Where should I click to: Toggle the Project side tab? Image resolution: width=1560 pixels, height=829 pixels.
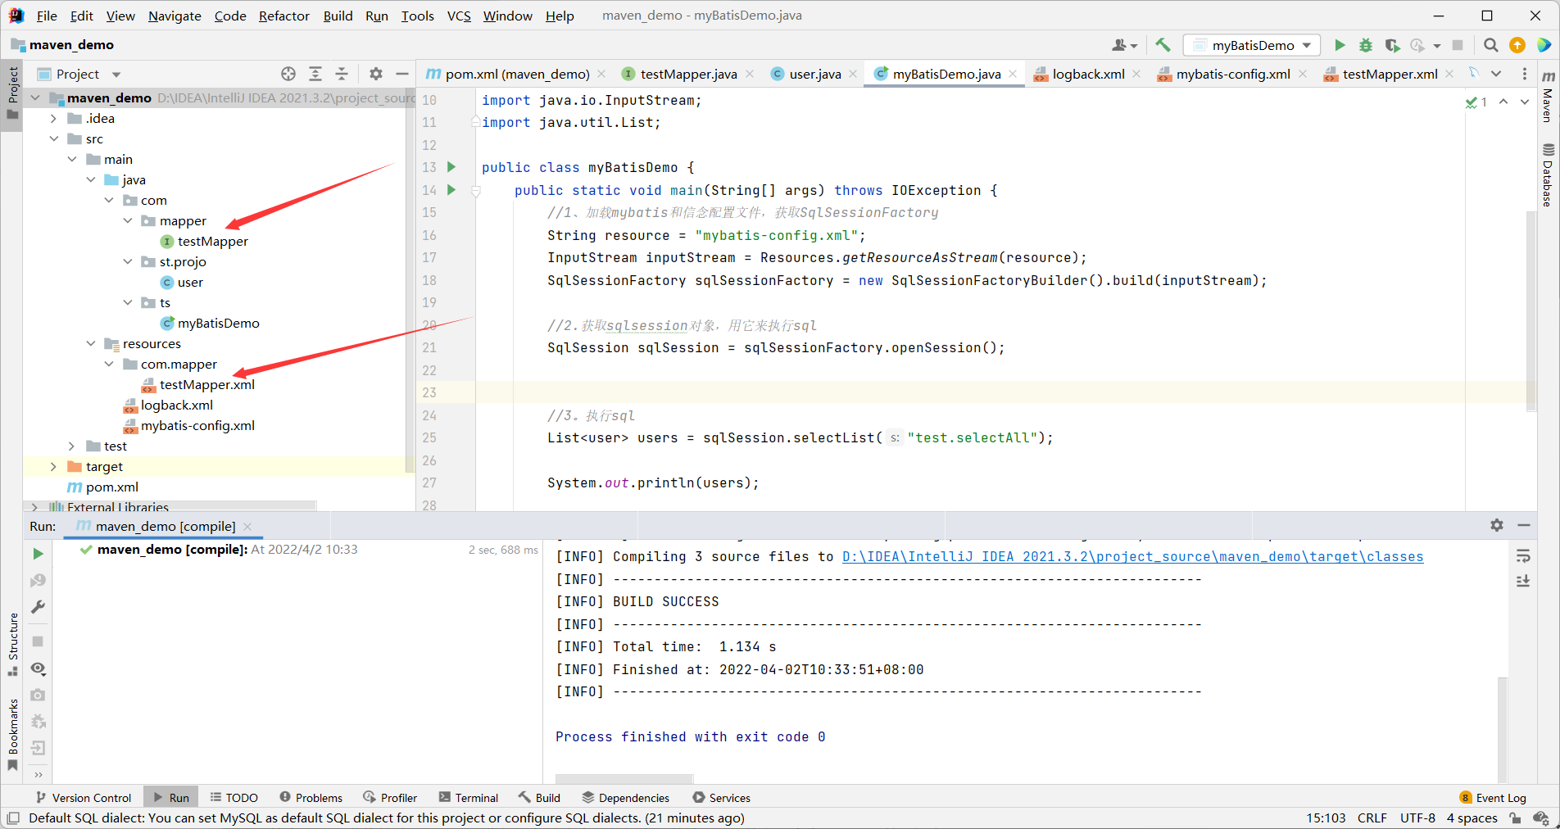pos(12,93)
